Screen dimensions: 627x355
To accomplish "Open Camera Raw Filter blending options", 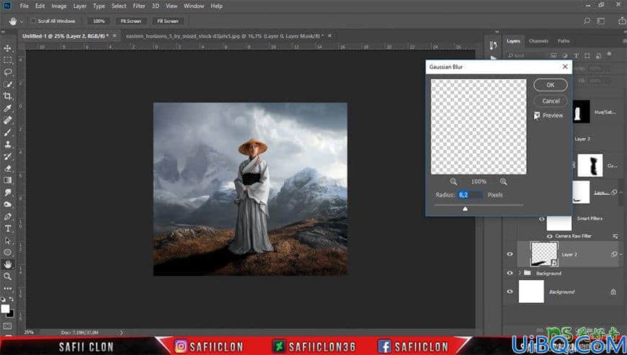I will (615, 236).
